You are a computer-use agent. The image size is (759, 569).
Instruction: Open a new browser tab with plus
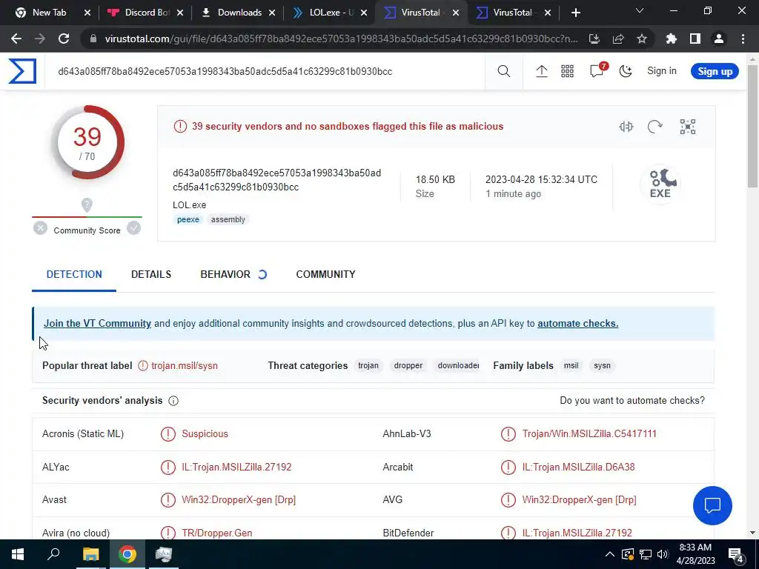click(575, 13)
